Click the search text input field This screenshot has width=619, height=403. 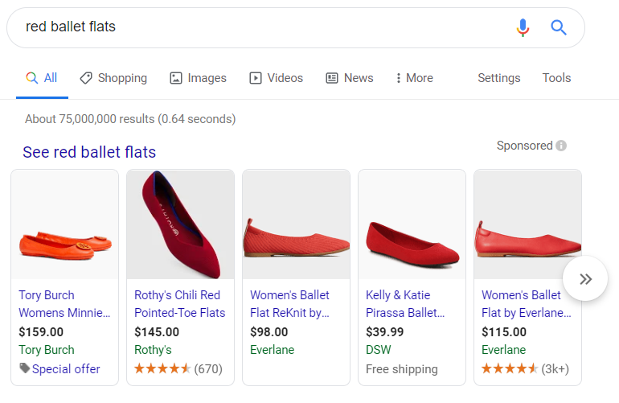[x=257, y=27]
